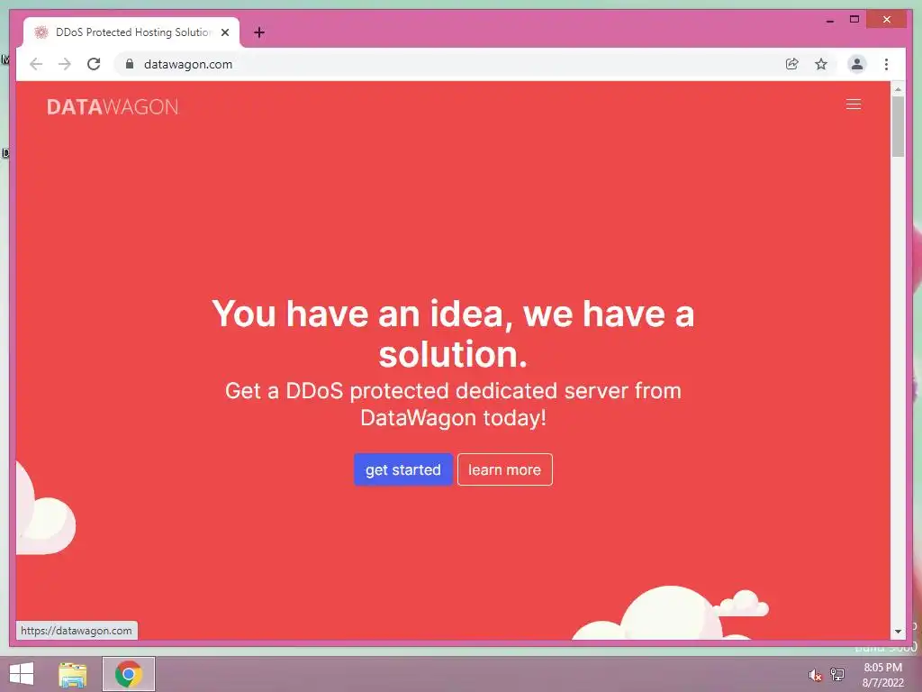Close the DDoS Protected Hosting tab
This screenshot has height=692, width=922.
(224, 32)
